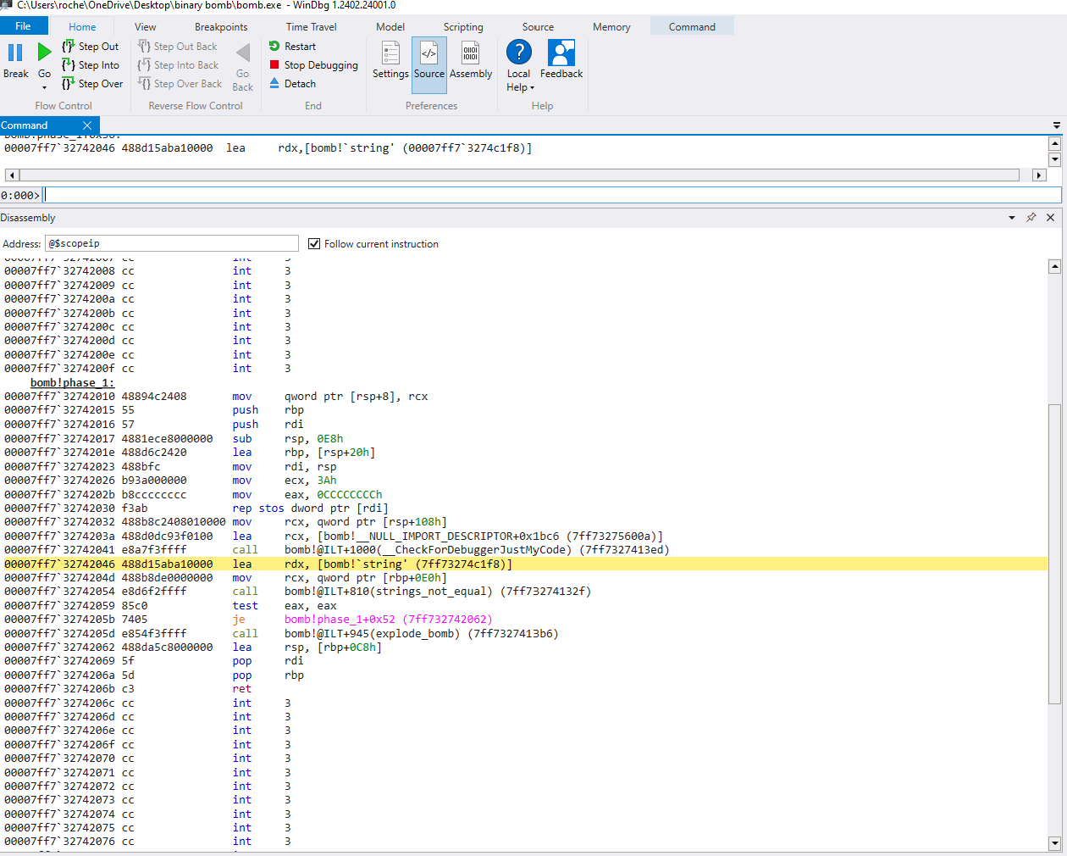Screen dimensions: 1067x856
Task: Switch to Assembly mode icon
Action: pyautogui.click(x=471, y=54)
